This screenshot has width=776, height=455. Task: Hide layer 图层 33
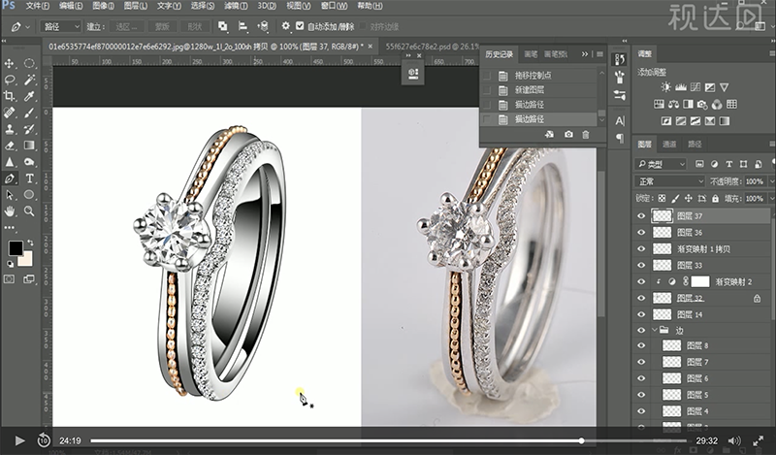coord(641,265)
